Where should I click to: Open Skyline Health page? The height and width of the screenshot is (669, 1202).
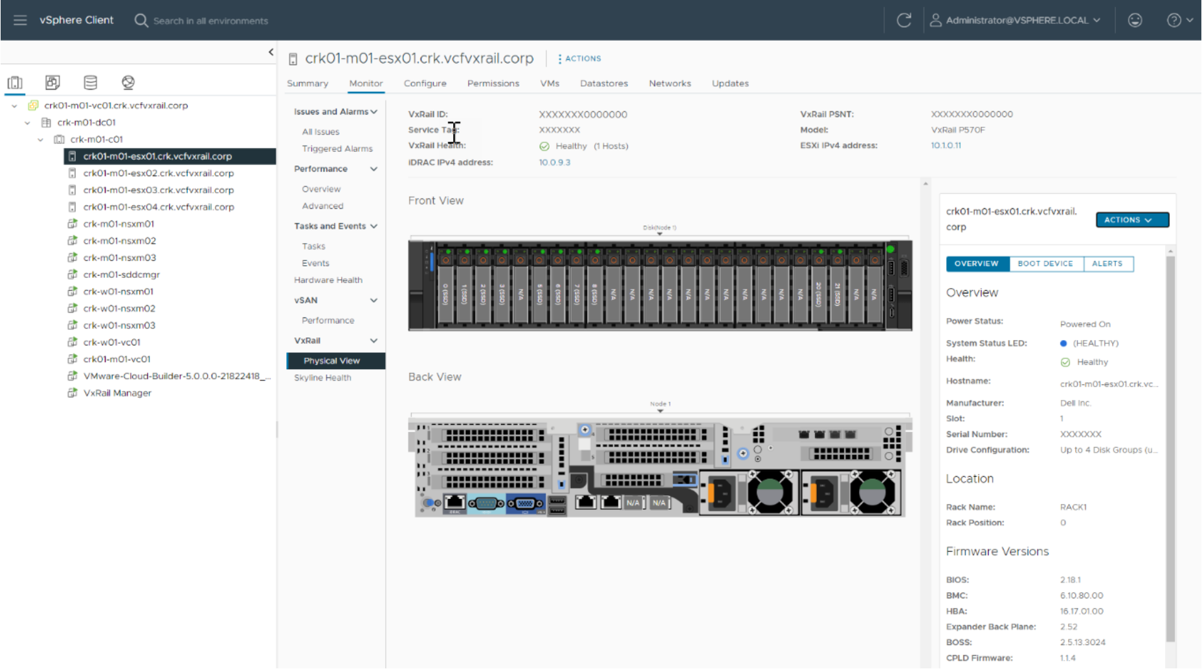(322, 377)
